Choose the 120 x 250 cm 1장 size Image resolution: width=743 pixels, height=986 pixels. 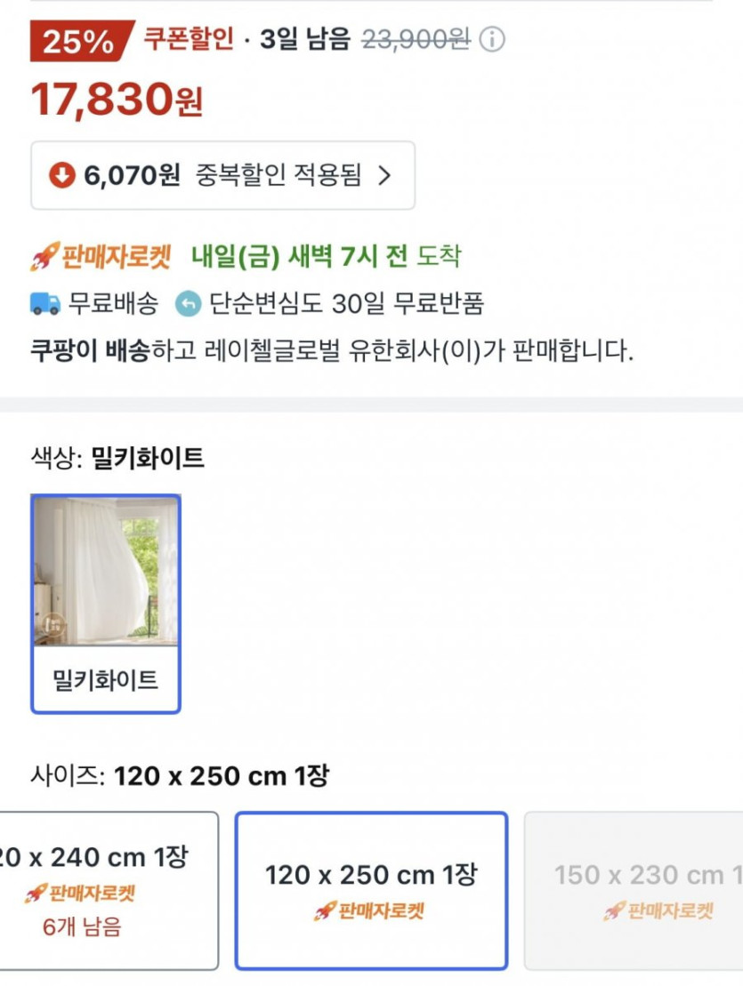371,891
